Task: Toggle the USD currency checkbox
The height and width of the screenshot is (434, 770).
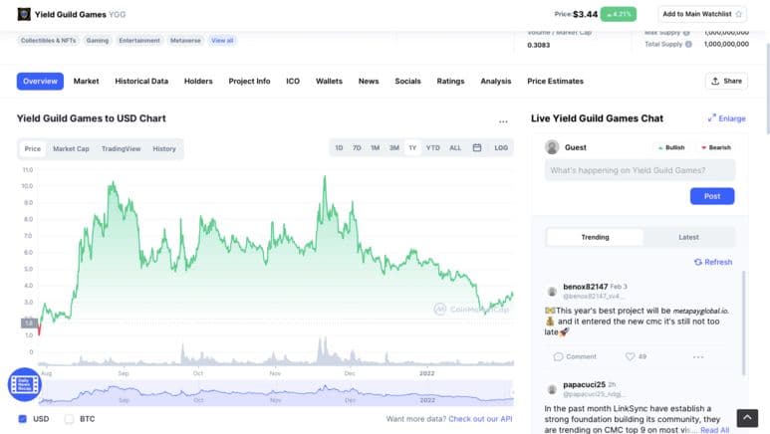Action: [x=23, y=419]
